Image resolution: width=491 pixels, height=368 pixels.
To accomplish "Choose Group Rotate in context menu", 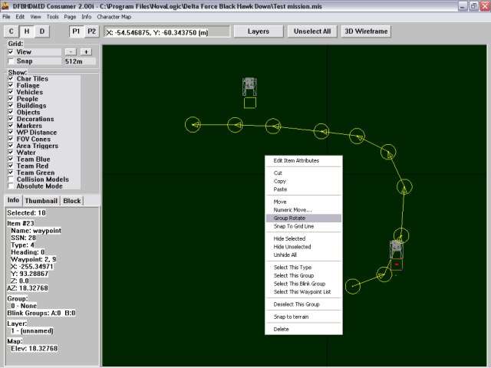I will pos(289,219).
